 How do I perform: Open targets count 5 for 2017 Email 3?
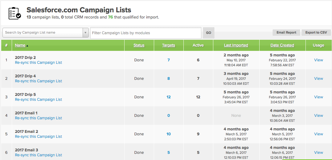click(x=169, y=152)
